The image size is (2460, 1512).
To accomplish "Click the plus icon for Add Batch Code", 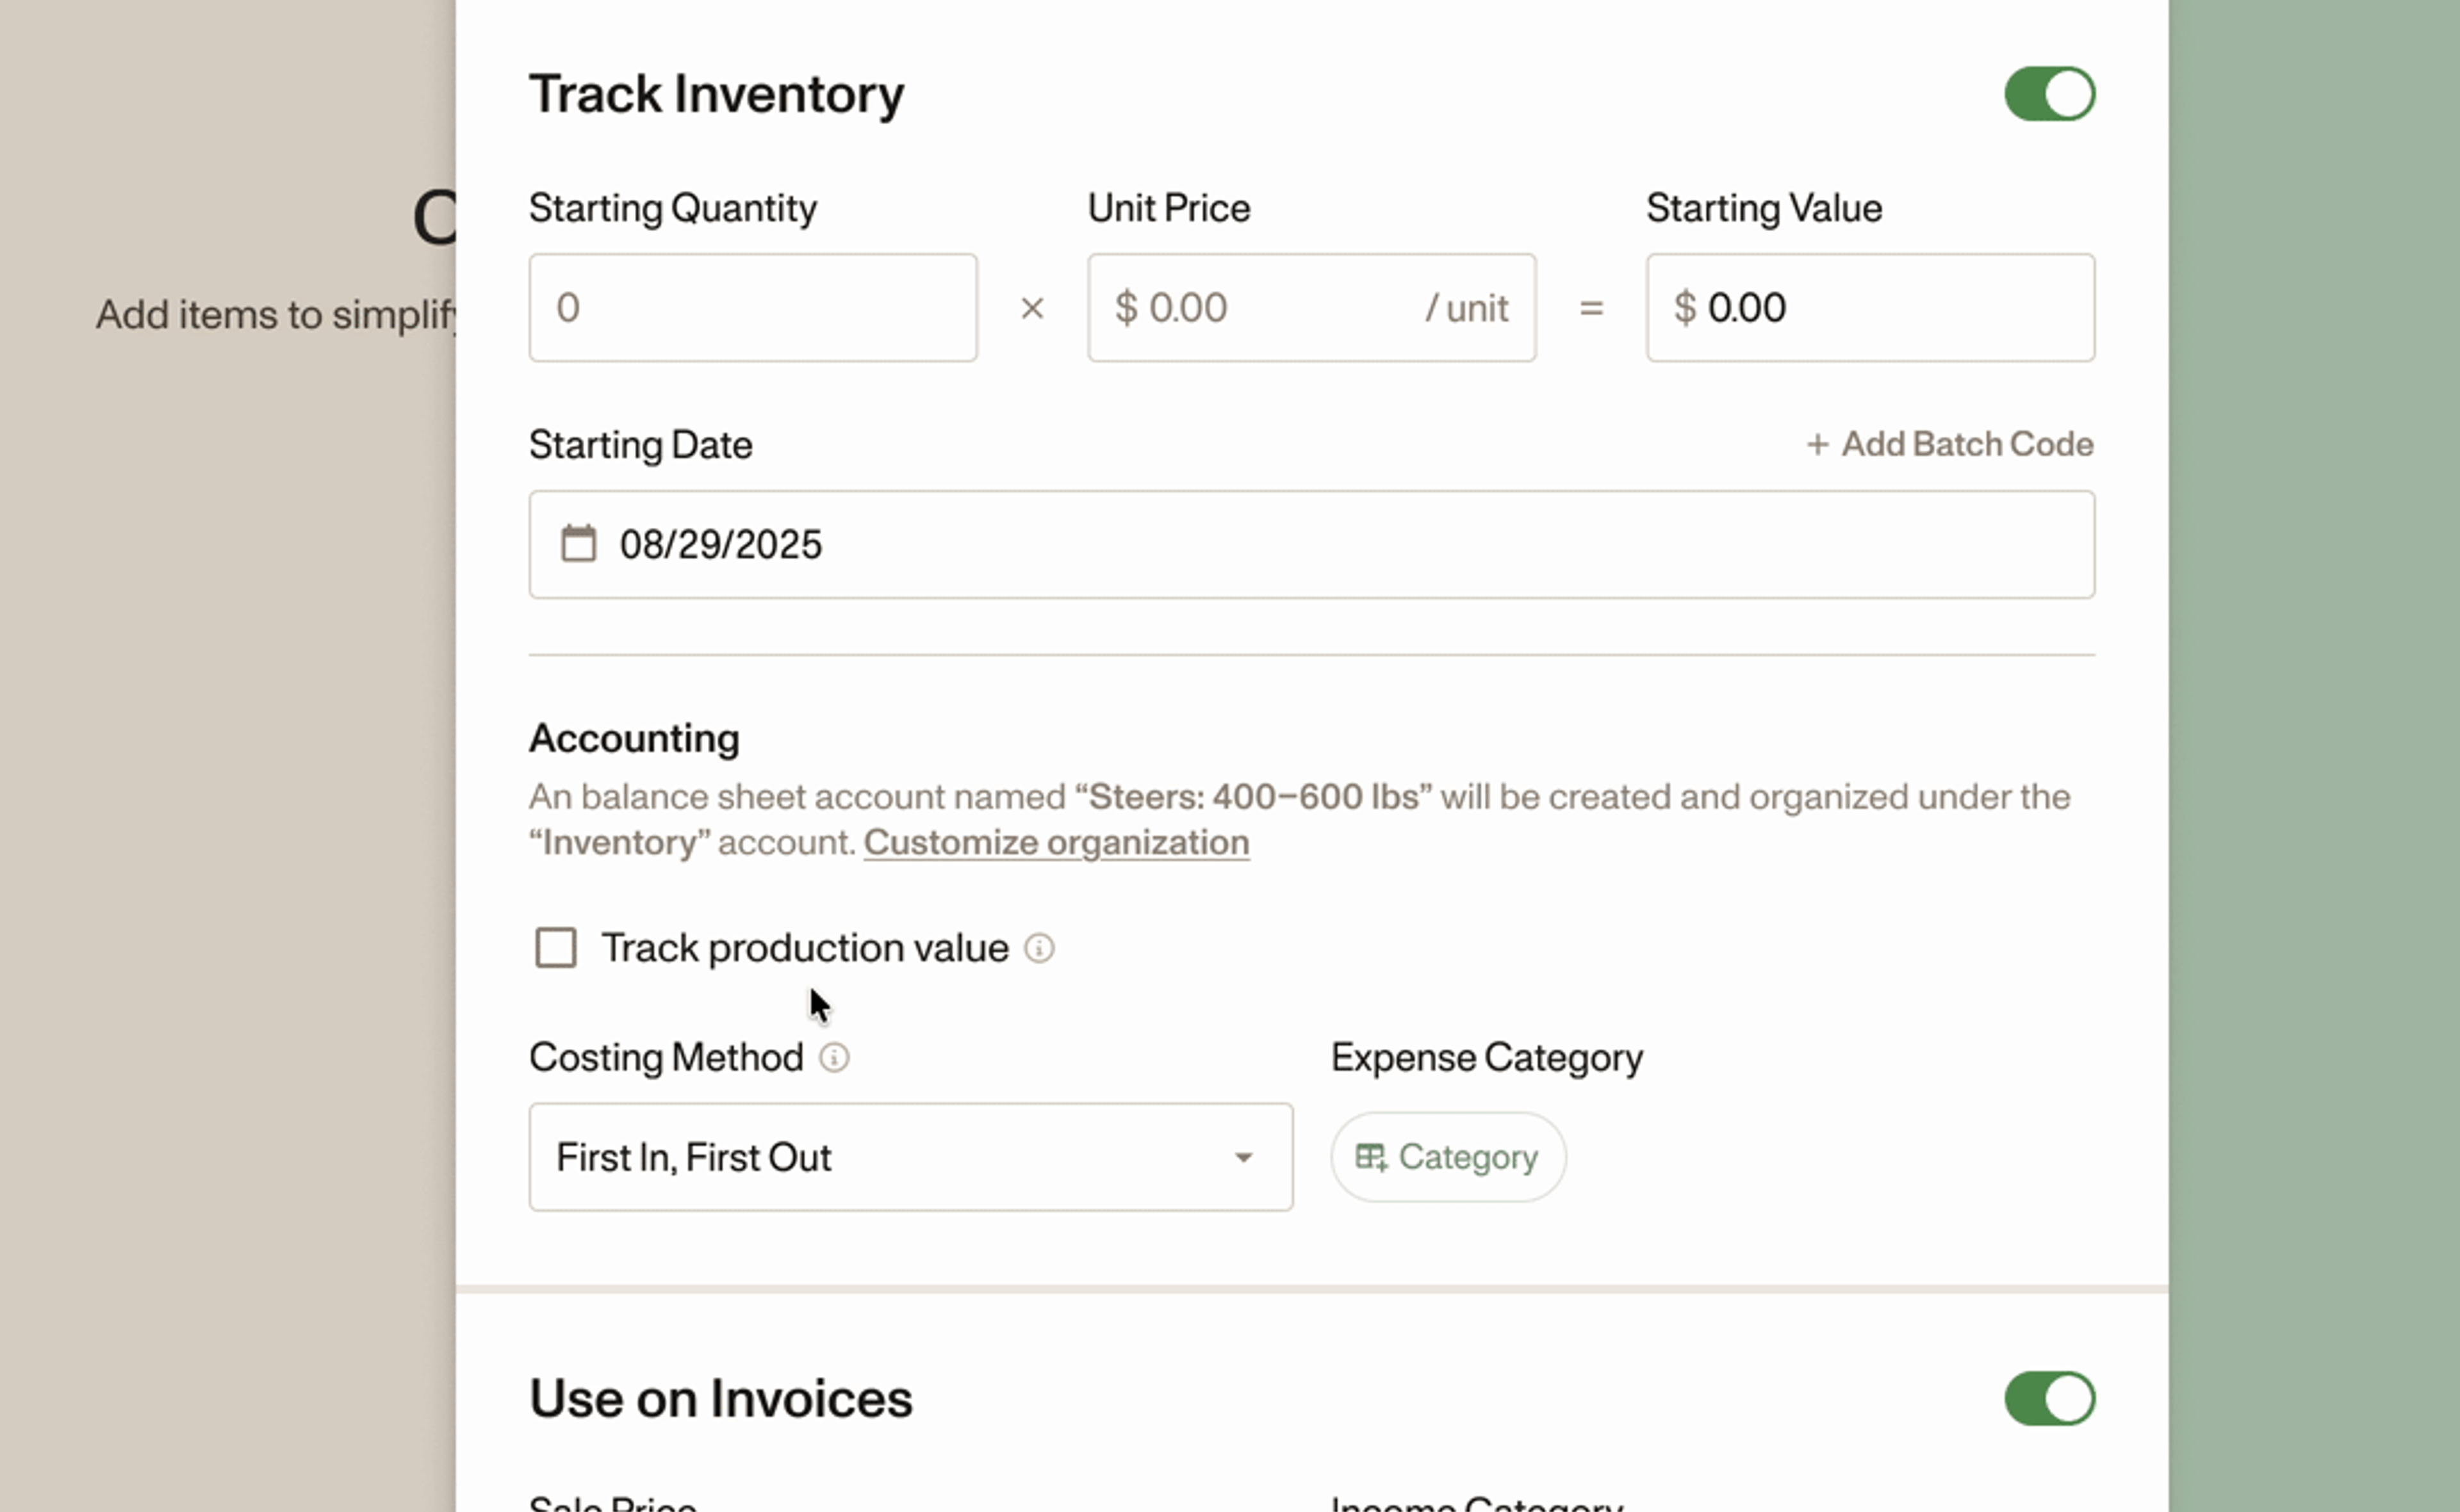I will [x=1817, y=444].
